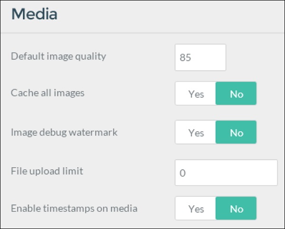This screenshot has width=285, height=229.
Task: Click the Cache all images label
Action: pyautogui.click(x=47, y=93)
